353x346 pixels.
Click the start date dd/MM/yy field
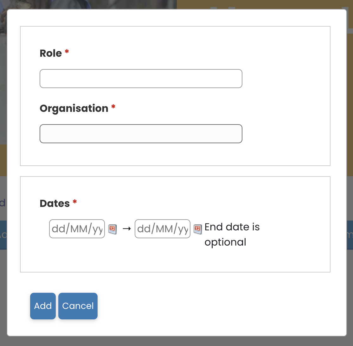(x=77, y=229)
